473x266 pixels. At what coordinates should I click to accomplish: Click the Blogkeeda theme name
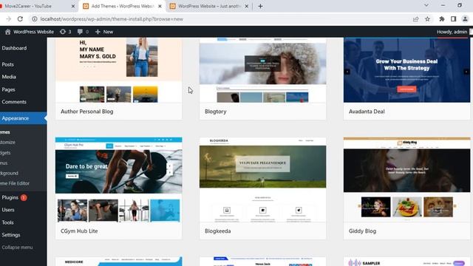218,231
